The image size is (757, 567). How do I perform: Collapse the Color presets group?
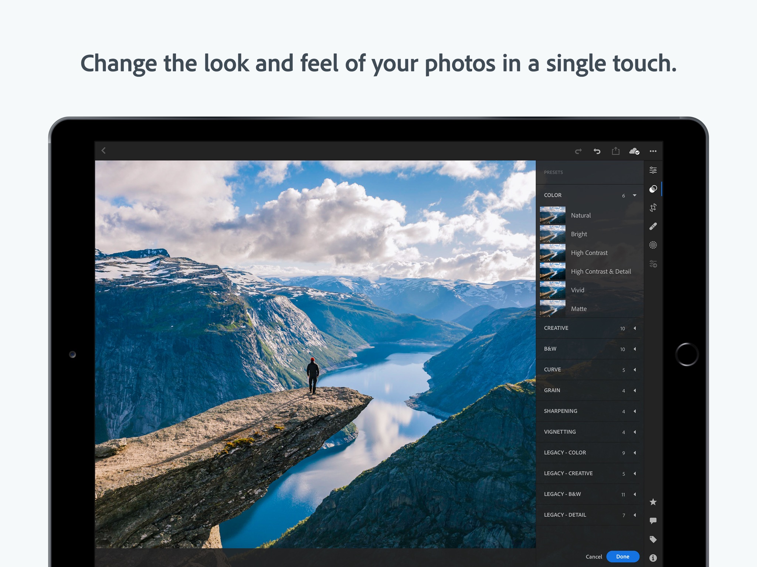[635, 195]
